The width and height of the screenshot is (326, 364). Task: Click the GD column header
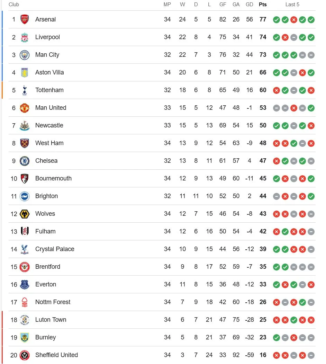pos(249,5)
